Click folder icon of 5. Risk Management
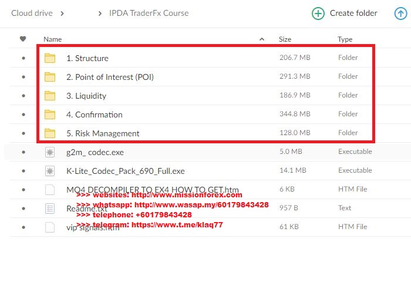 (x=50, y=133)
